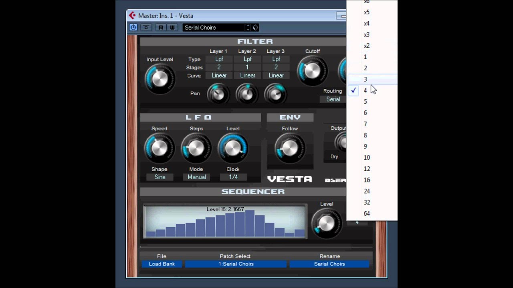Select value 32 in the popup menu

tap(372, 202)
